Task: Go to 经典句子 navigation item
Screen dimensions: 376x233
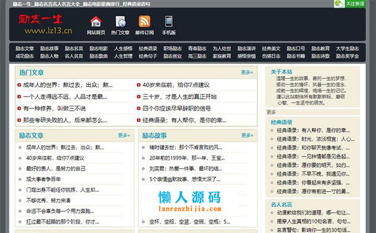Action: click(x=148, y=56)
